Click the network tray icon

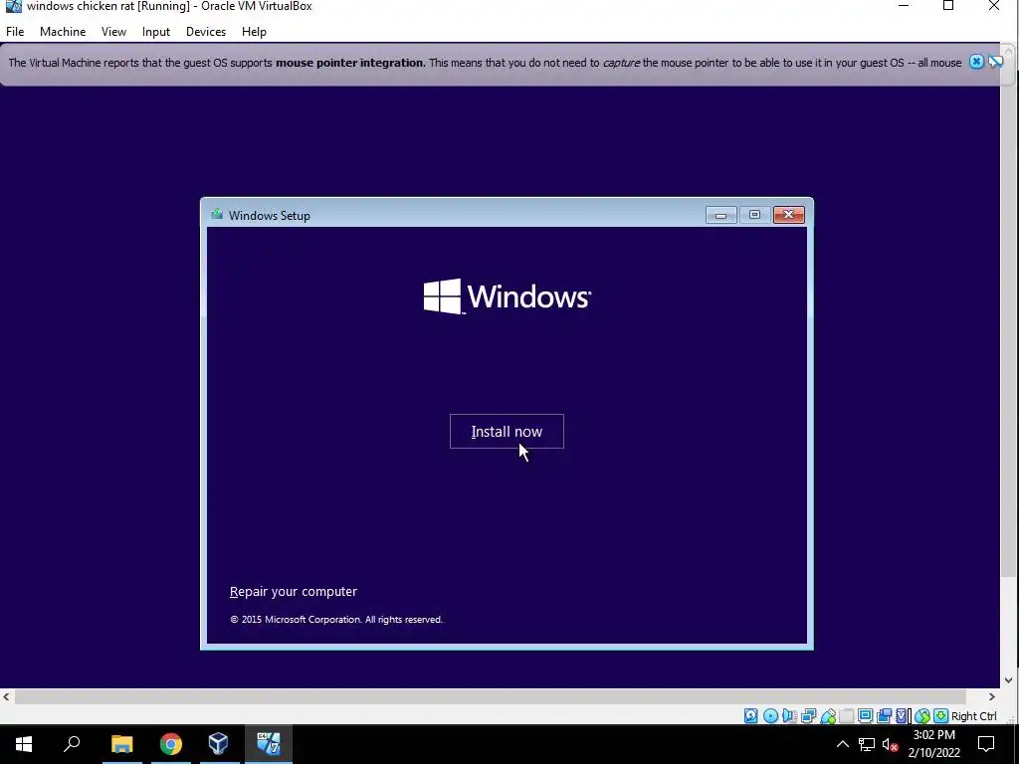pyautogui.click(x=867, y=744)
